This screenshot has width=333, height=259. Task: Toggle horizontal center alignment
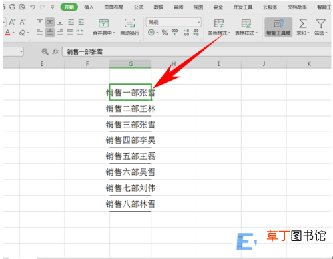click(50, 33)
